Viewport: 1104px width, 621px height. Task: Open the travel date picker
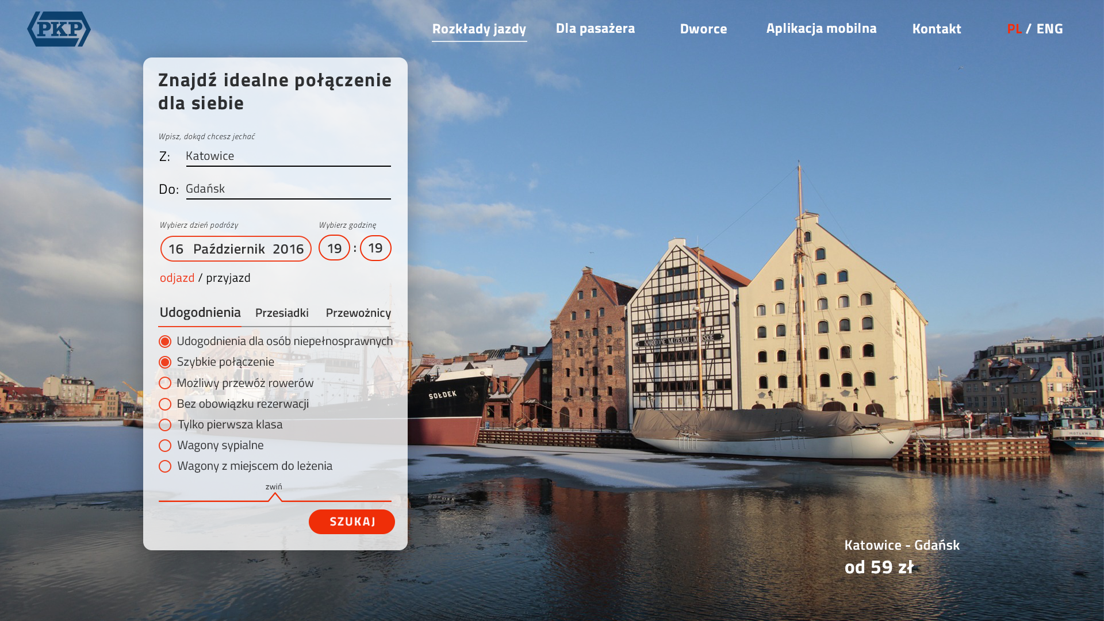point(236,248)
